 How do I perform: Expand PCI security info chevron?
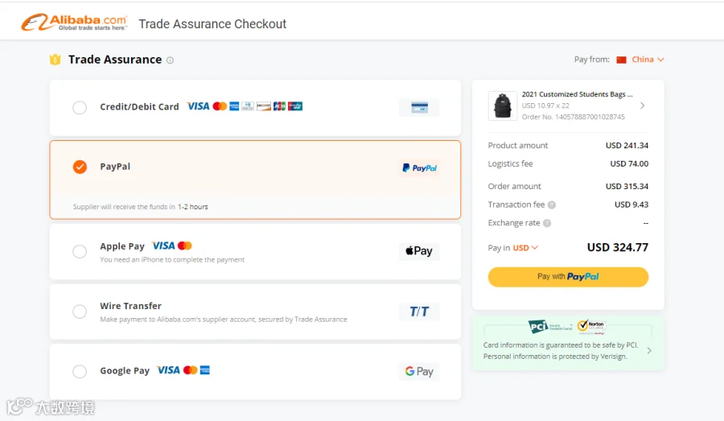tap(649, 351)
